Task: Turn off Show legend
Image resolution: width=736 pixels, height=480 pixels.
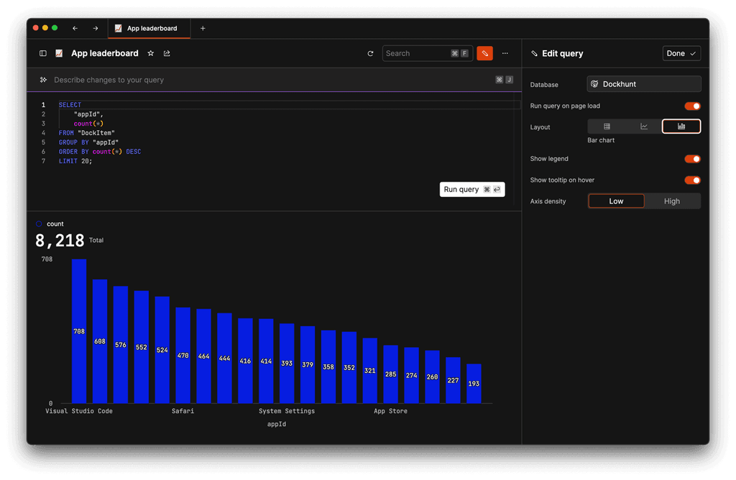Action: tap(692, 159)
